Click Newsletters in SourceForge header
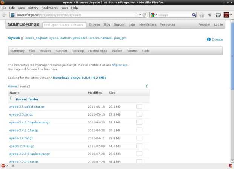Screen dimensions: 234x169 [148, 24]
